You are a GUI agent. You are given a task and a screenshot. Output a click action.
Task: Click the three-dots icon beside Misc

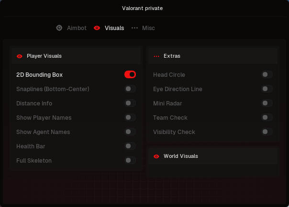134,28
